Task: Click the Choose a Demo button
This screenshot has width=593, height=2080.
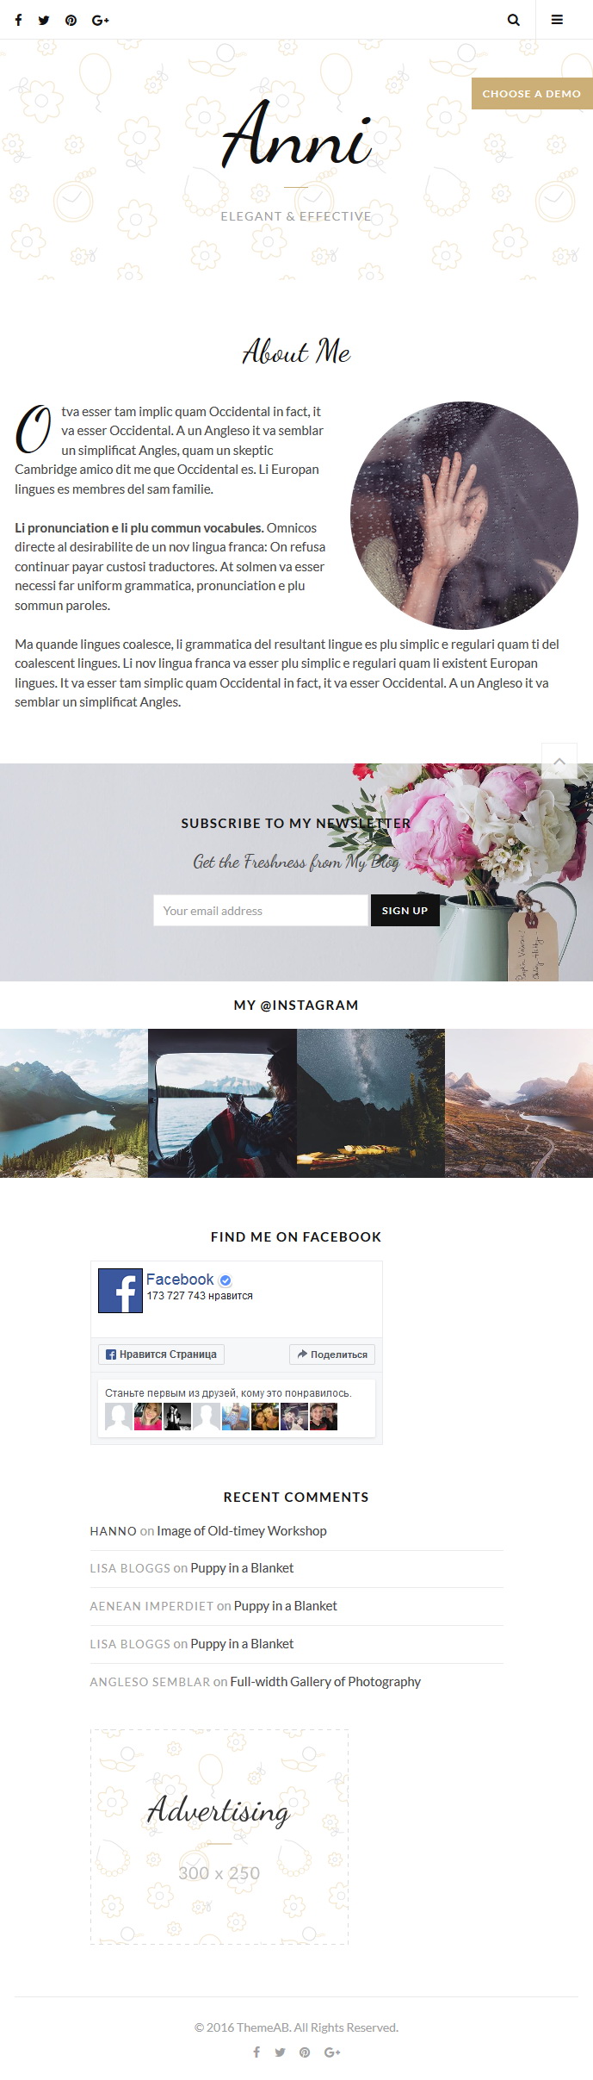Action: [x=532, y=93]
